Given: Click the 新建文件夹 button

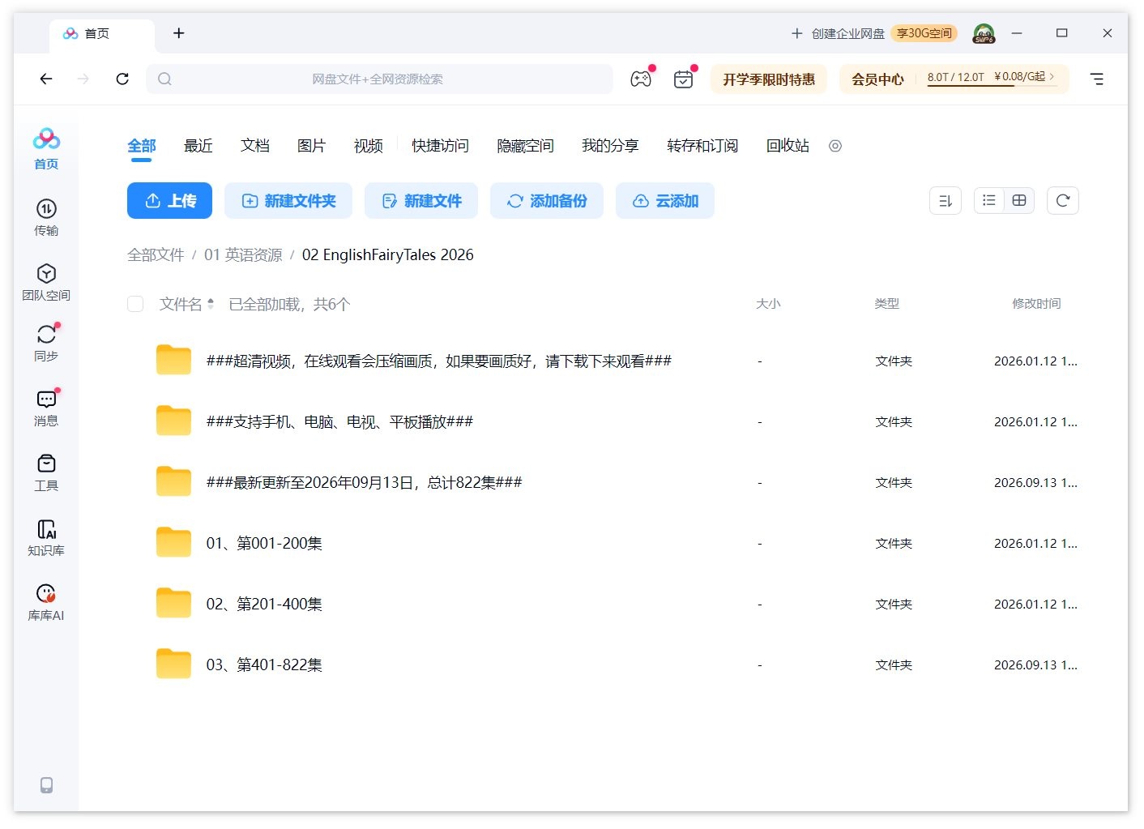Looking at the screenshot, I should pyautogui.click(x=288, y=200).
